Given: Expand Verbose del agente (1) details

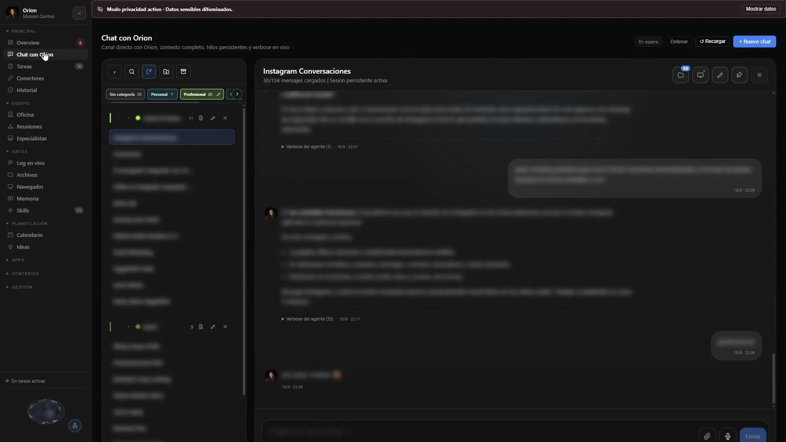Looking at the screenshot, I should coord(306,147).
